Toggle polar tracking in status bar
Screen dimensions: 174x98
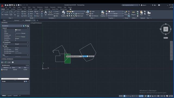click(133, 96)
